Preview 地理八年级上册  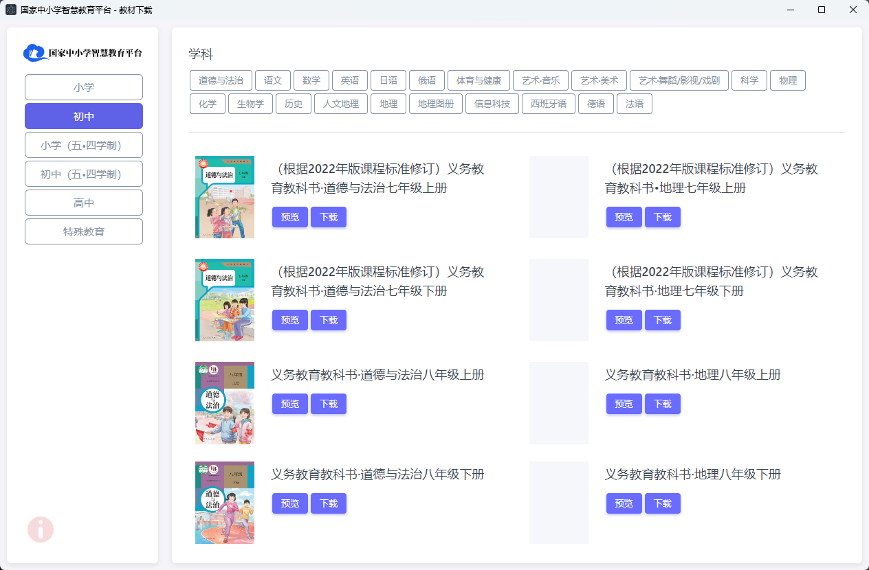pyautogui.click(x=624, y=404)
